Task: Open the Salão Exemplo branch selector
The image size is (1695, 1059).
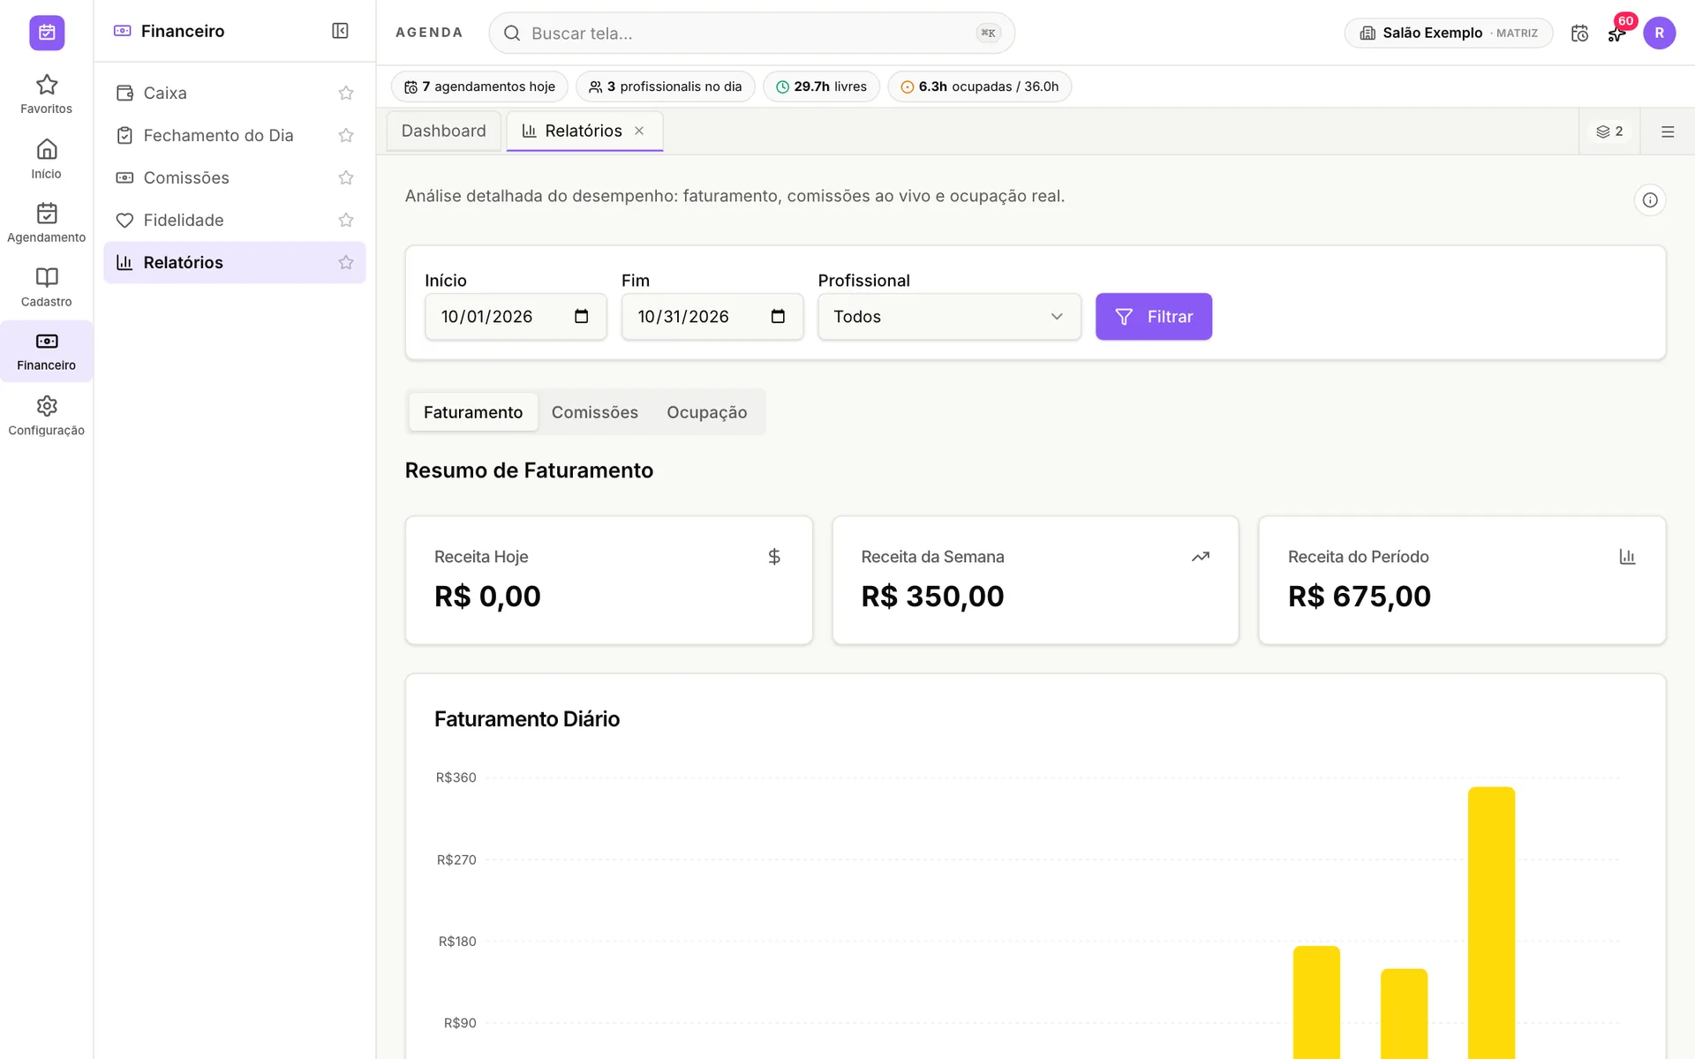Action: [x=1448, y=33]
